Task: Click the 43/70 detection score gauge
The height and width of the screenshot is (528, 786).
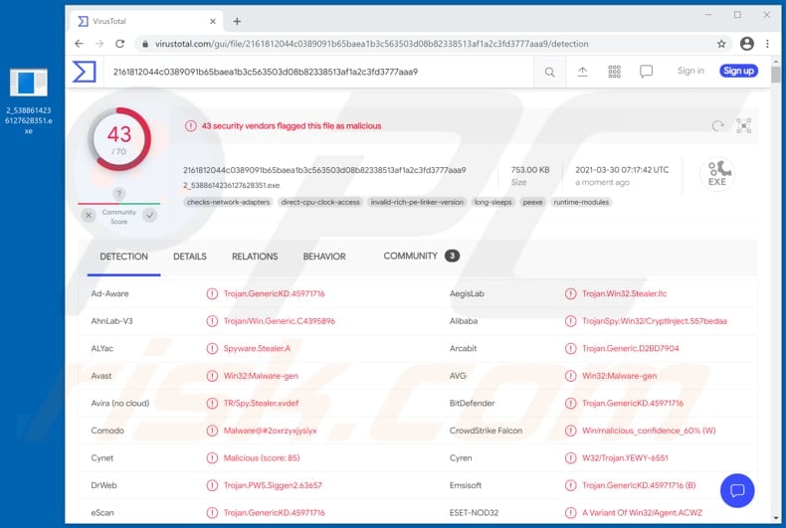Action: pos(119,139)
